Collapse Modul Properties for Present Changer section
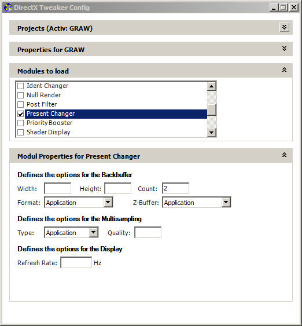This screenshot has height=326, width=302. coord(284,155)
